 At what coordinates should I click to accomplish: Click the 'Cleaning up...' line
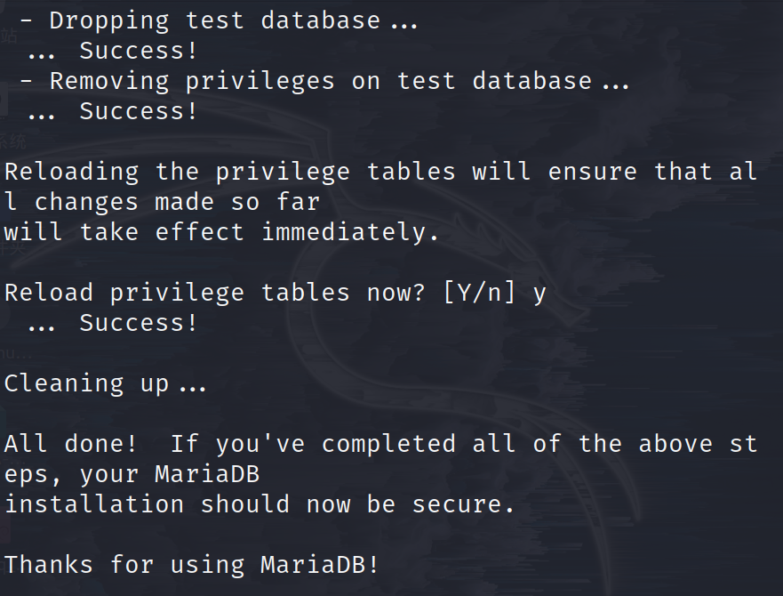(x=105, y=383)
